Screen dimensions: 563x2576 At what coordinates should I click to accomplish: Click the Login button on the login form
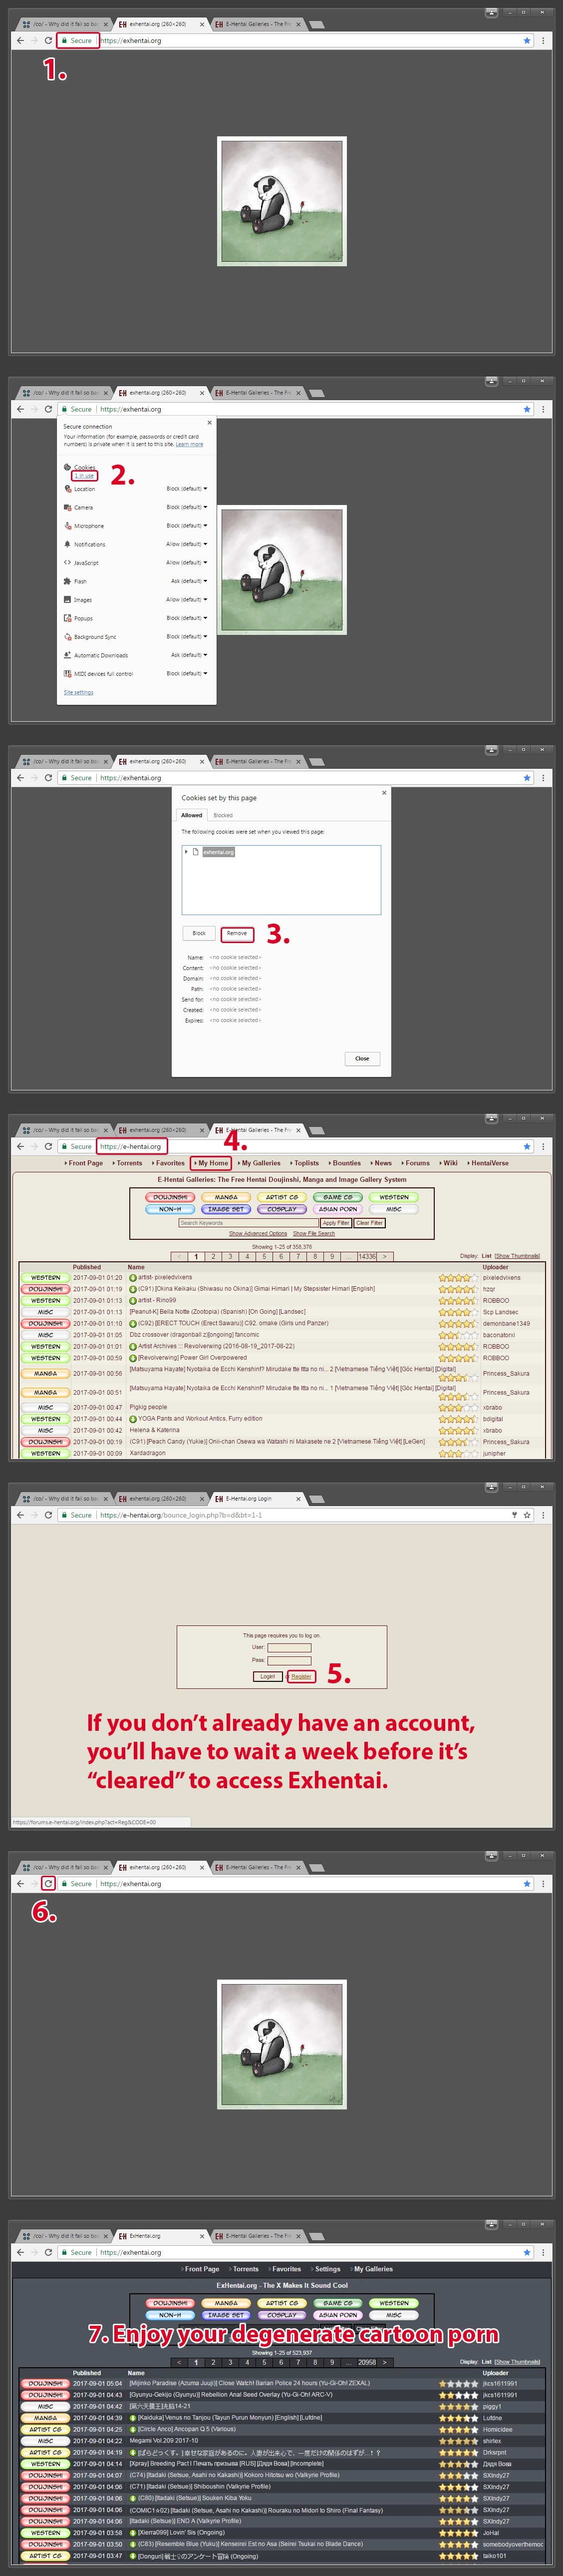[x=267, y=1676]
